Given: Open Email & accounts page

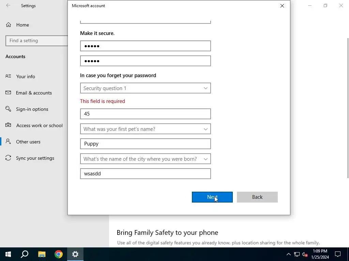Looking at the screenshot, I should click(34, 93).
